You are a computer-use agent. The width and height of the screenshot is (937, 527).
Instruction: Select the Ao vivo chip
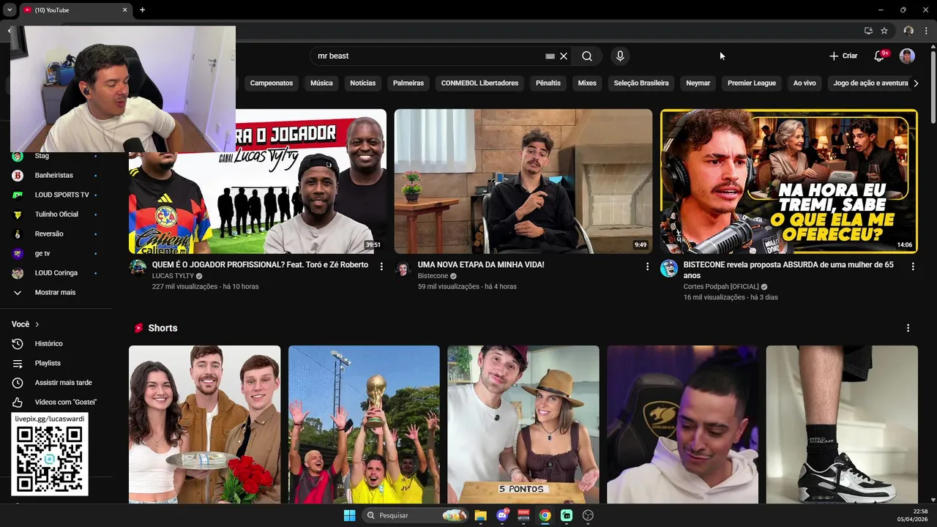(x=805, y=83)
